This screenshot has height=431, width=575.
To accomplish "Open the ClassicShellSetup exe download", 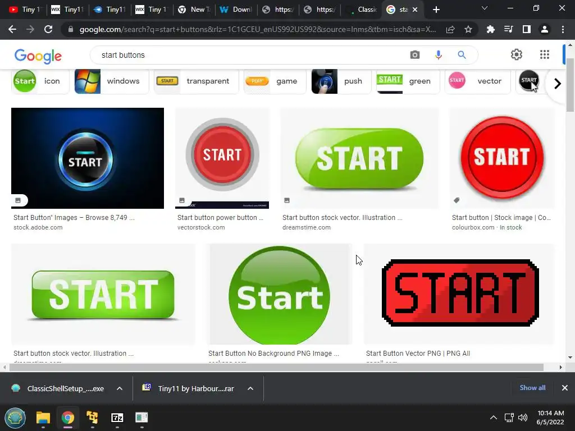I will [58, 388].
